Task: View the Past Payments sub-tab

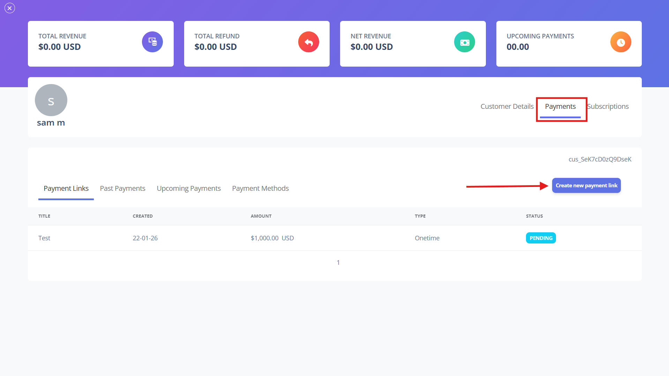Action: [122, 188]
